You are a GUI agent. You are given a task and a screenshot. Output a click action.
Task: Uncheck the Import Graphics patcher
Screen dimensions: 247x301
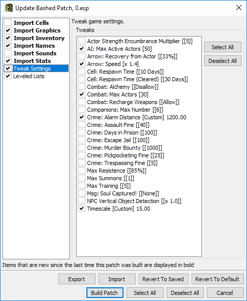pyautogui.click(x=8, y=30)
